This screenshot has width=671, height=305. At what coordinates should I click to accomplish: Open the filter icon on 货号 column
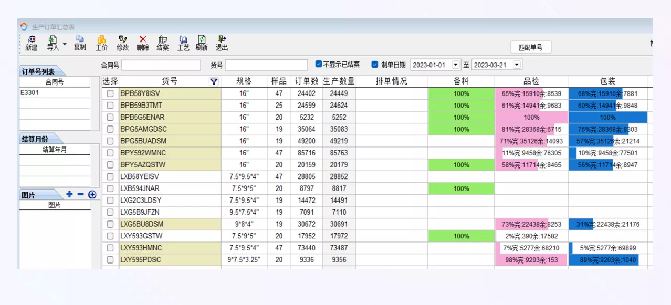click(214, 81)
